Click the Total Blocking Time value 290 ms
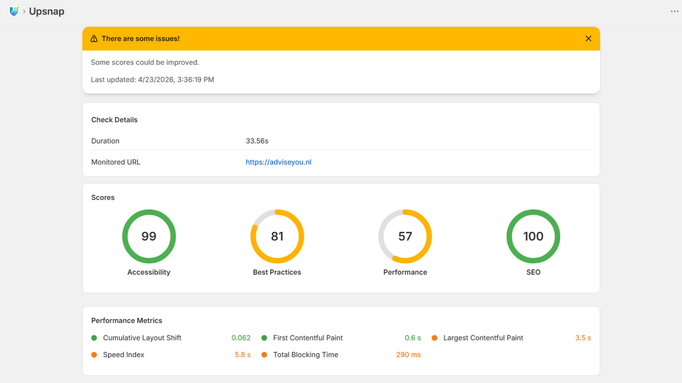Image resolution: width=682 pixels, height=383 pixels. [408, 355]
